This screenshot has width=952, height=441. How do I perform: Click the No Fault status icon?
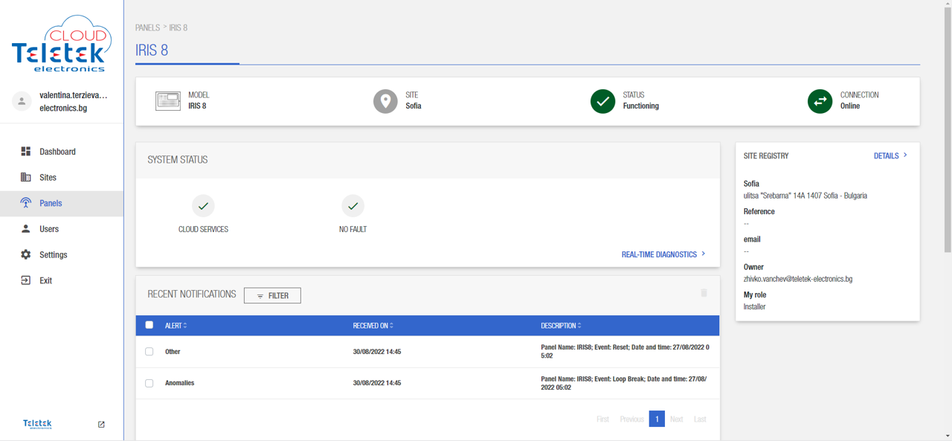353,206
